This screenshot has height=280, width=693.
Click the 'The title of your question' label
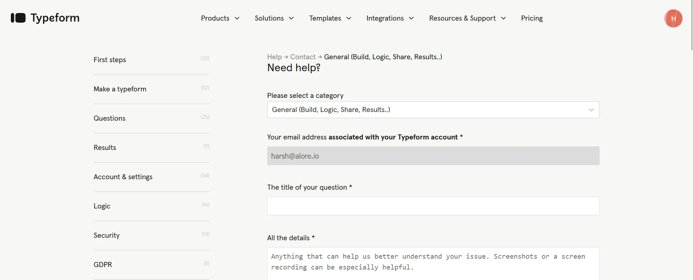(309, 187)
